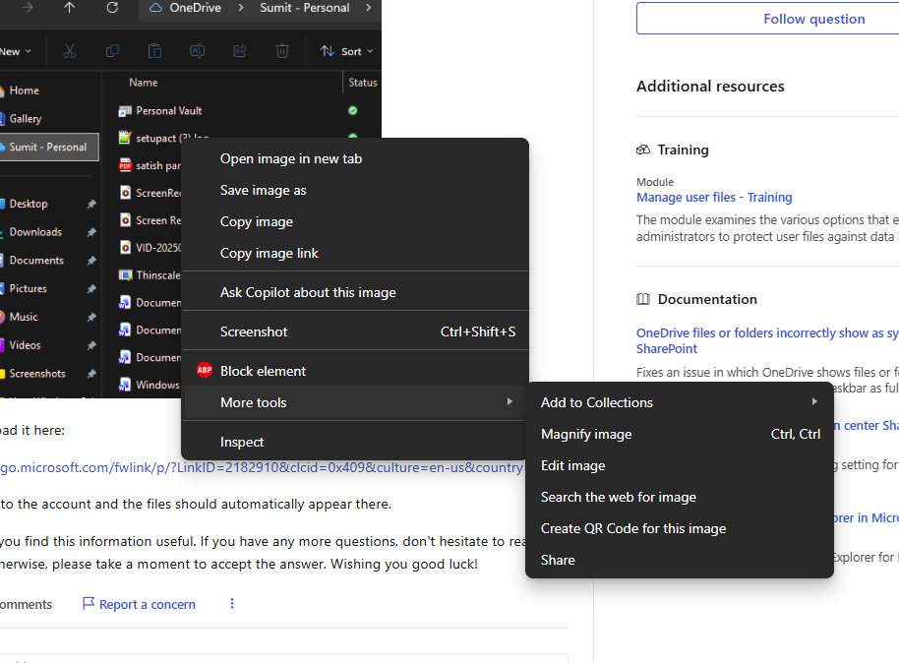Choose Share in More tools submenu

click(680, 561)
